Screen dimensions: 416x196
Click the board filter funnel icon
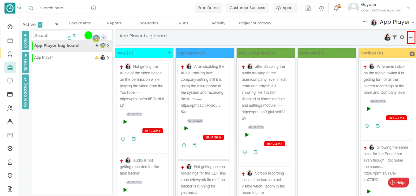click(x=395, y=38)
